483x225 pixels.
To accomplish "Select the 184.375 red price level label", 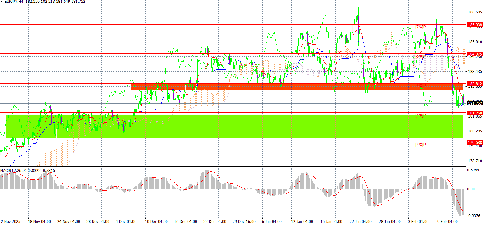I will 475,54.
